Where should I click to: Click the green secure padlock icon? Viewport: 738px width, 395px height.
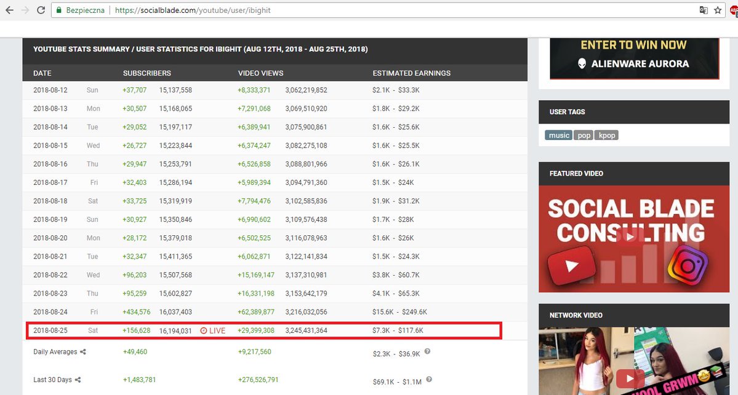[59, 10]
